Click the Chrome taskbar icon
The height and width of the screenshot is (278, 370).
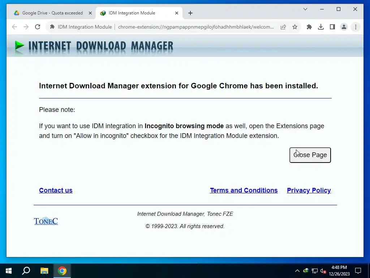pyautogui.click(x=62, y=271)
